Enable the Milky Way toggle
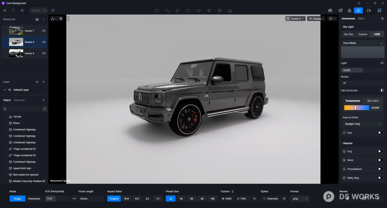387x208 pixels. [380, 178]
